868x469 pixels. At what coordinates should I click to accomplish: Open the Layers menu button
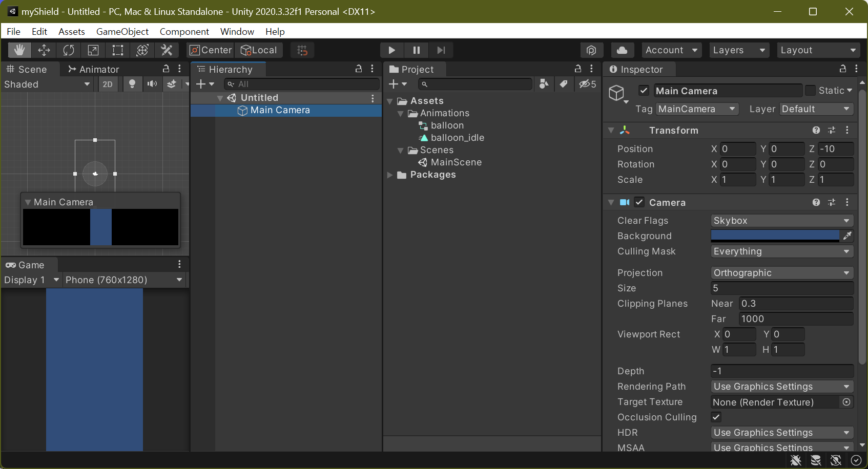tap(738, 50)
